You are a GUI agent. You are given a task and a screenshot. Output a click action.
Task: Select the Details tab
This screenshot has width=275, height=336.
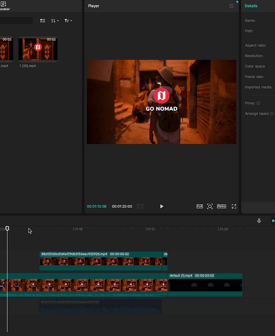251,6
